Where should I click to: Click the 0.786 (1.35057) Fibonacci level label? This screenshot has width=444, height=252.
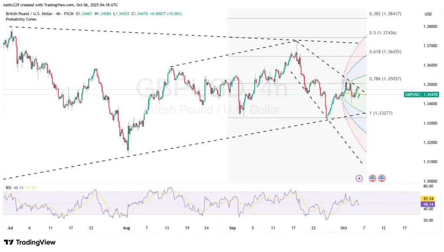(385, 79)
